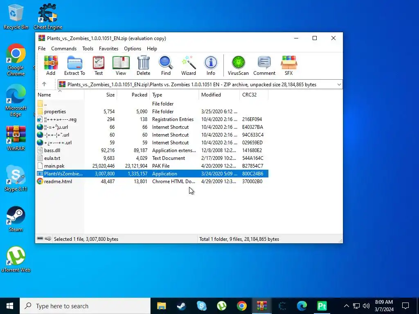Open Steam from the taskbar
Viewport: 419px width, 314px height.
pyautogui.click(x=181, y=306)
